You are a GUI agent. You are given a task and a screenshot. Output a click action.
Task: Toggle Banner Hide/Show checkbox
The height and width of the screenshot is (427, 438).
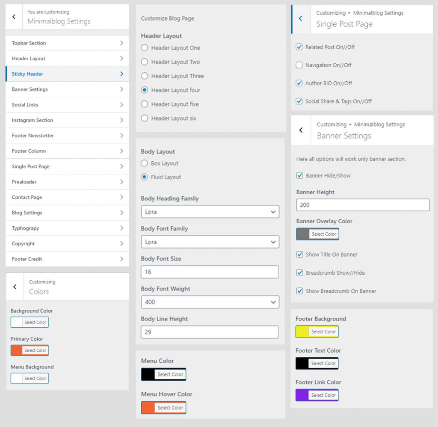point(299,175)
